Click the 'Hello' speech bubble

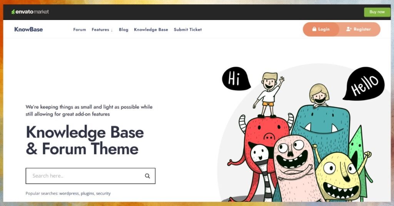(x=364, y=83)
